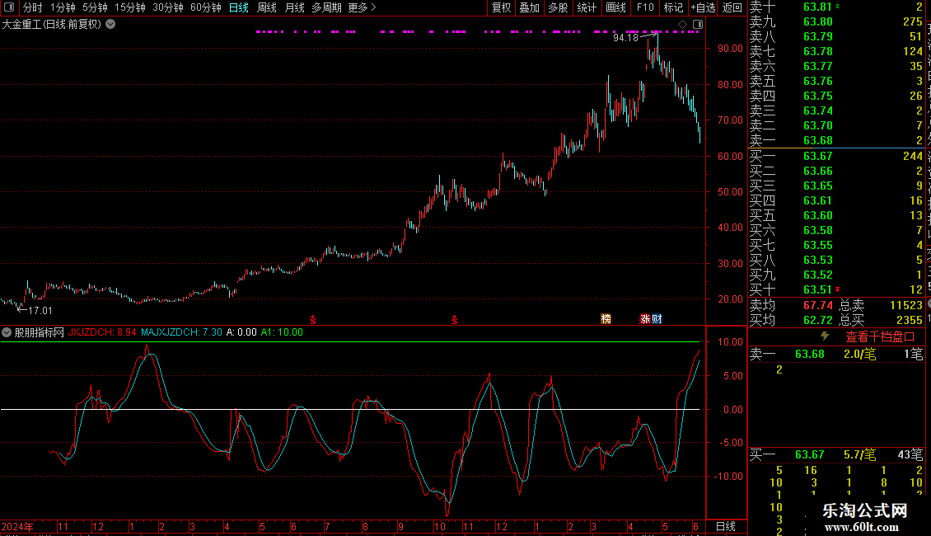
Task: Click the diamond icon atop the chart
Action: coord(683,25)
